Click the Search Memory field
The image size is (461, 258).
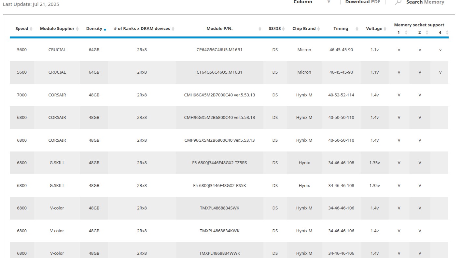pos(425,2)
